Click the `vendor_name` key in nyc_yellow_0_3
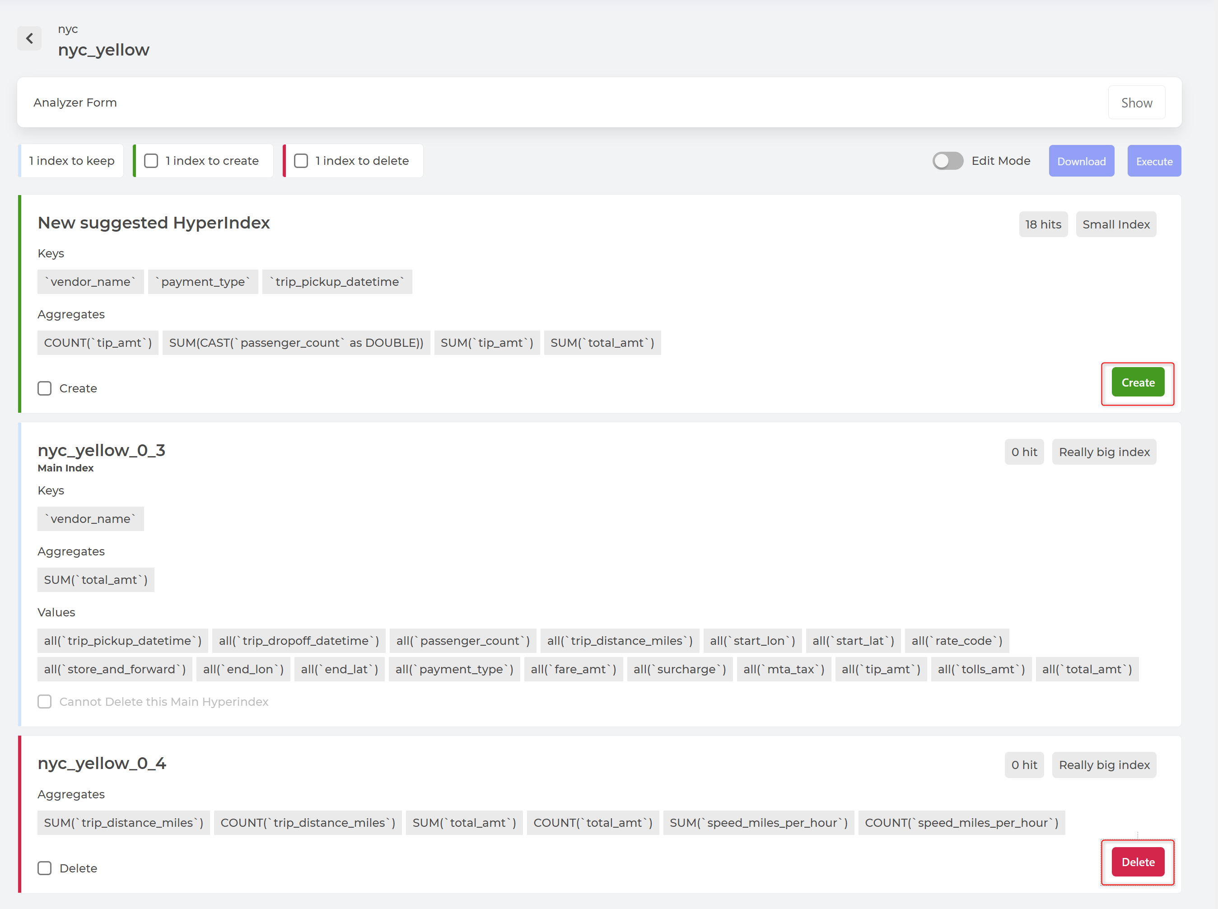Viewport: 1218px width, 909px height. (91, 519)
